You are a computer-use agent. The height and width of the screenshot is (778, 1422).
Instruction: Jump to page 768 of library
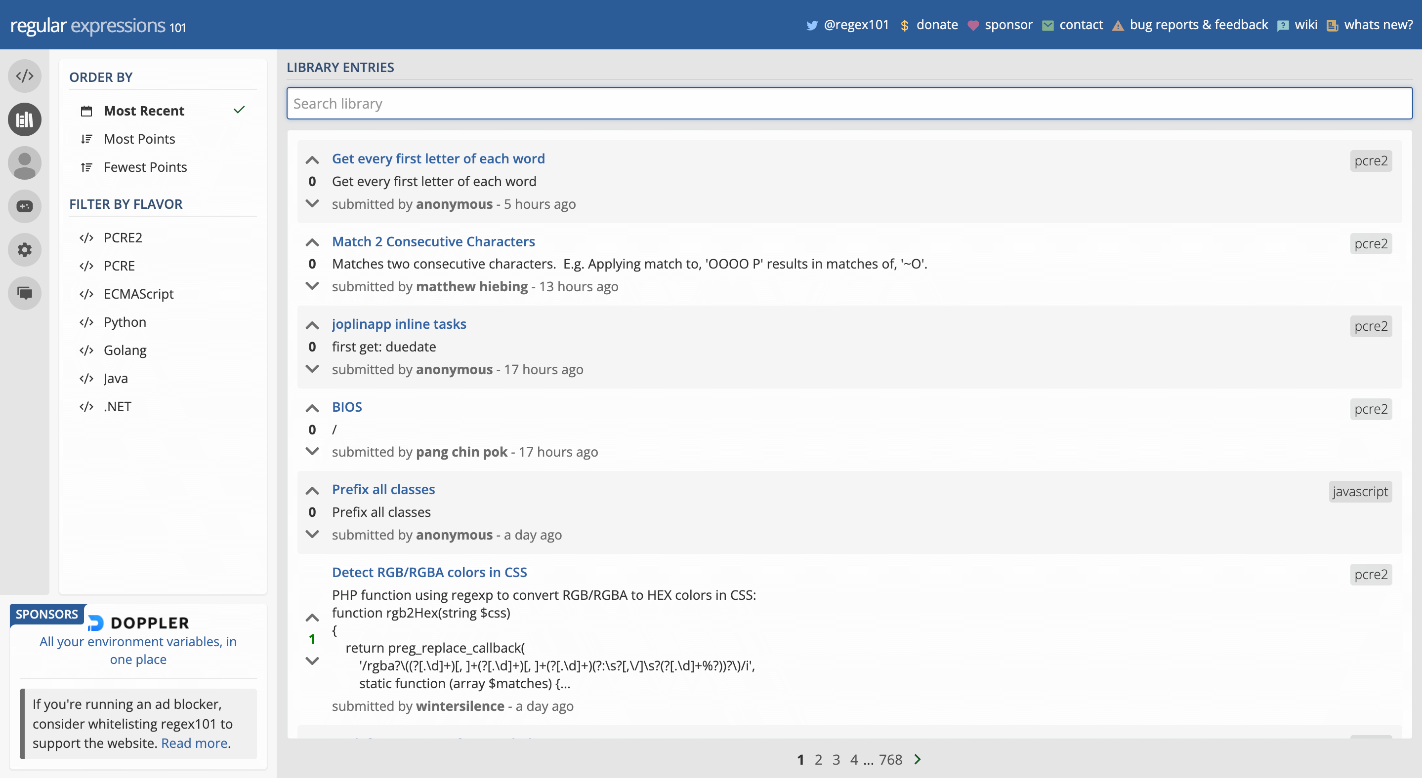click(x=890, y=759)
